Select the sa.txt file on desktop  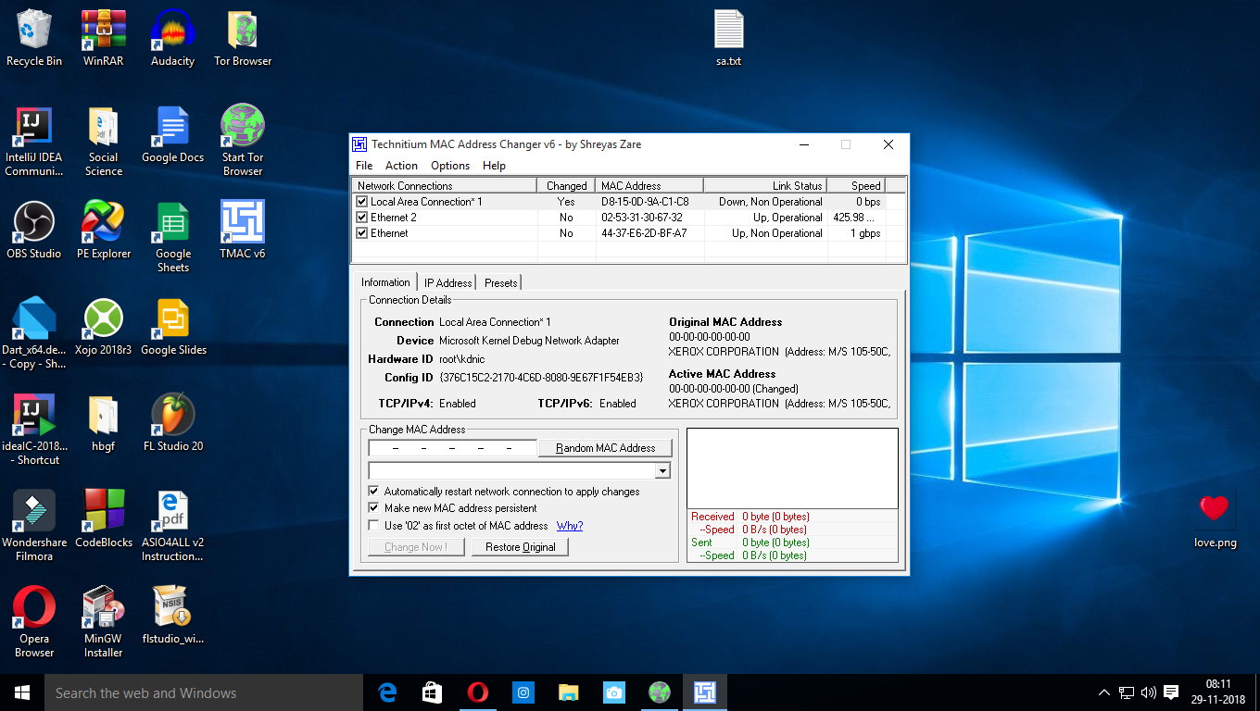(729, 38)
